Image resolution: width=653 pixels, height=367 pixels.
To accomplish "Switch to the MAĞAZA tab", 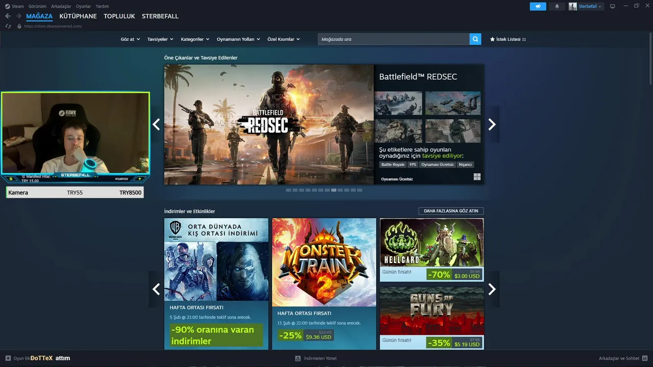I will tap(39, 16).
